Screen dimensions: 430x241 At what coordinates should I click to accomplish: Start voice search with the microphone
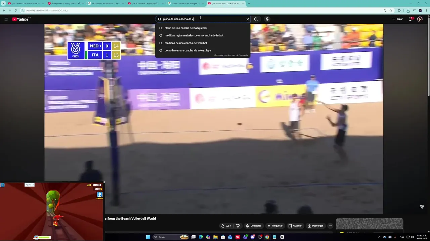click(x=267, y=19)
